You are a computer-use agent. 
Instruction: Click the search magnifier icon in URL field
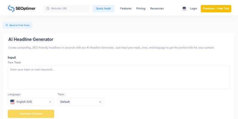click(48, 9)
